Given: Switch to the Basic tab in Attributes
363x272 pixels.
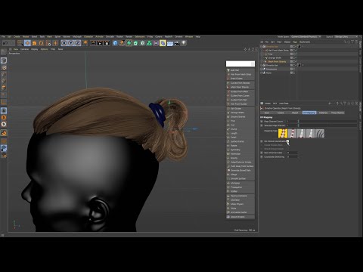Looking at the screenshot, I should (267, 113).
